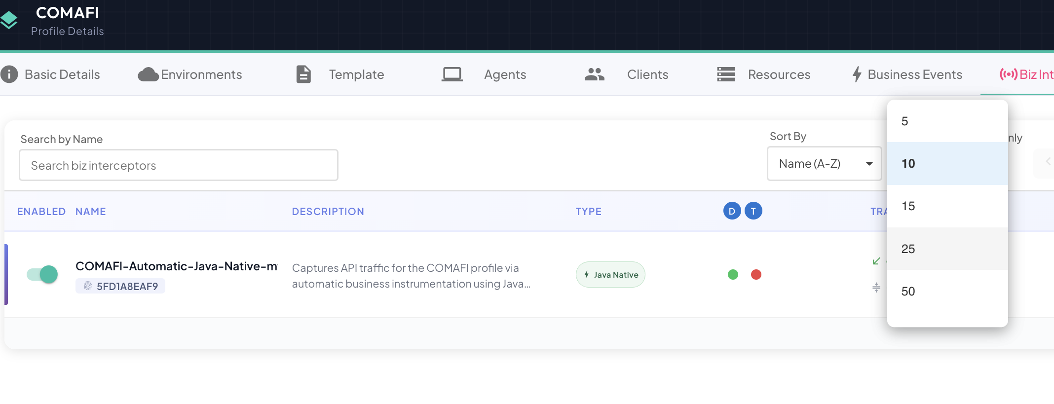Disable the COMAFI-Automatic-Java-Native interceptor toggle

tap(42, 274)
